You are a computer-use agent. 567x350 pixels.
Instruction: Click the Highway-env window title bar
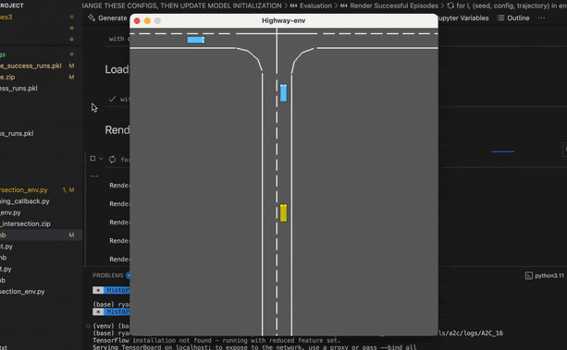(284, 20)
